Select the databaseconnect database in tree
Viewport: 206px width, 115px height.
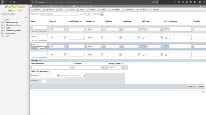pos(12,22)
